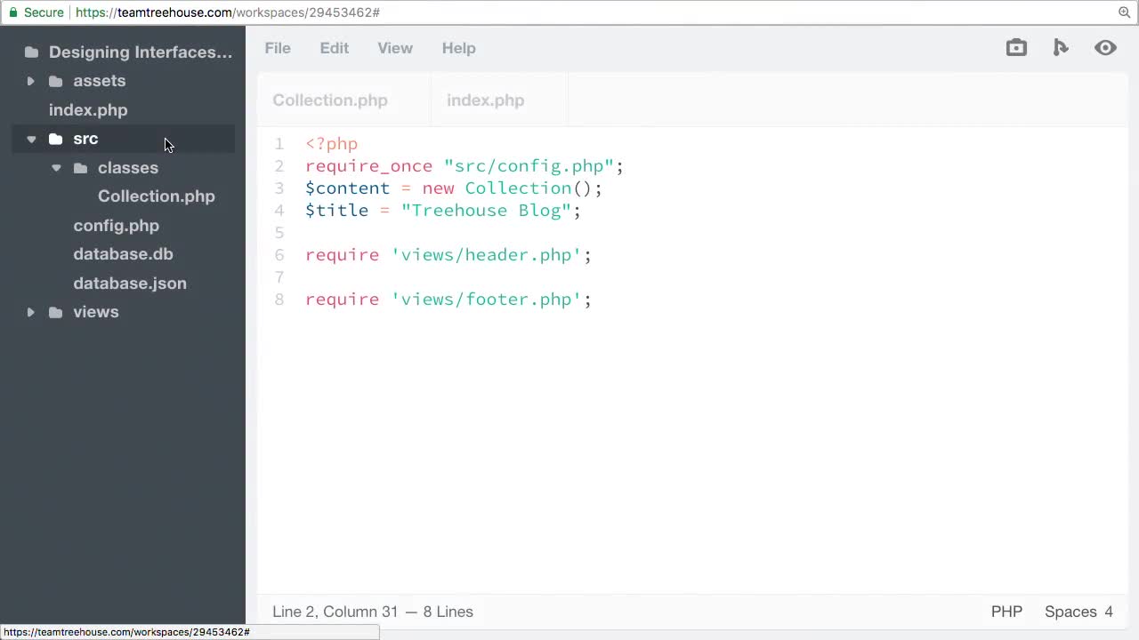The height and width of the screenshot is (640, 1139).
Task: Expand the views folder in the sidebar
Action: 30,312
